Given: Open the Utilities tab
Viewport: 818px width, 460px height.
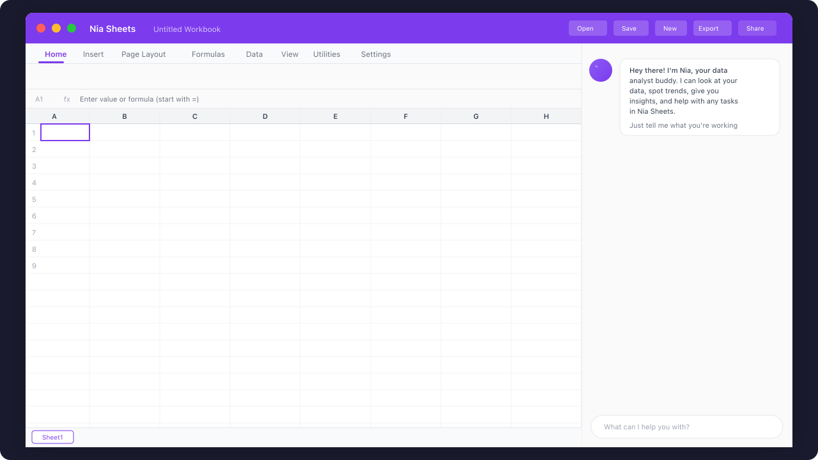Looking at the screenshot, I should [327, 54].
